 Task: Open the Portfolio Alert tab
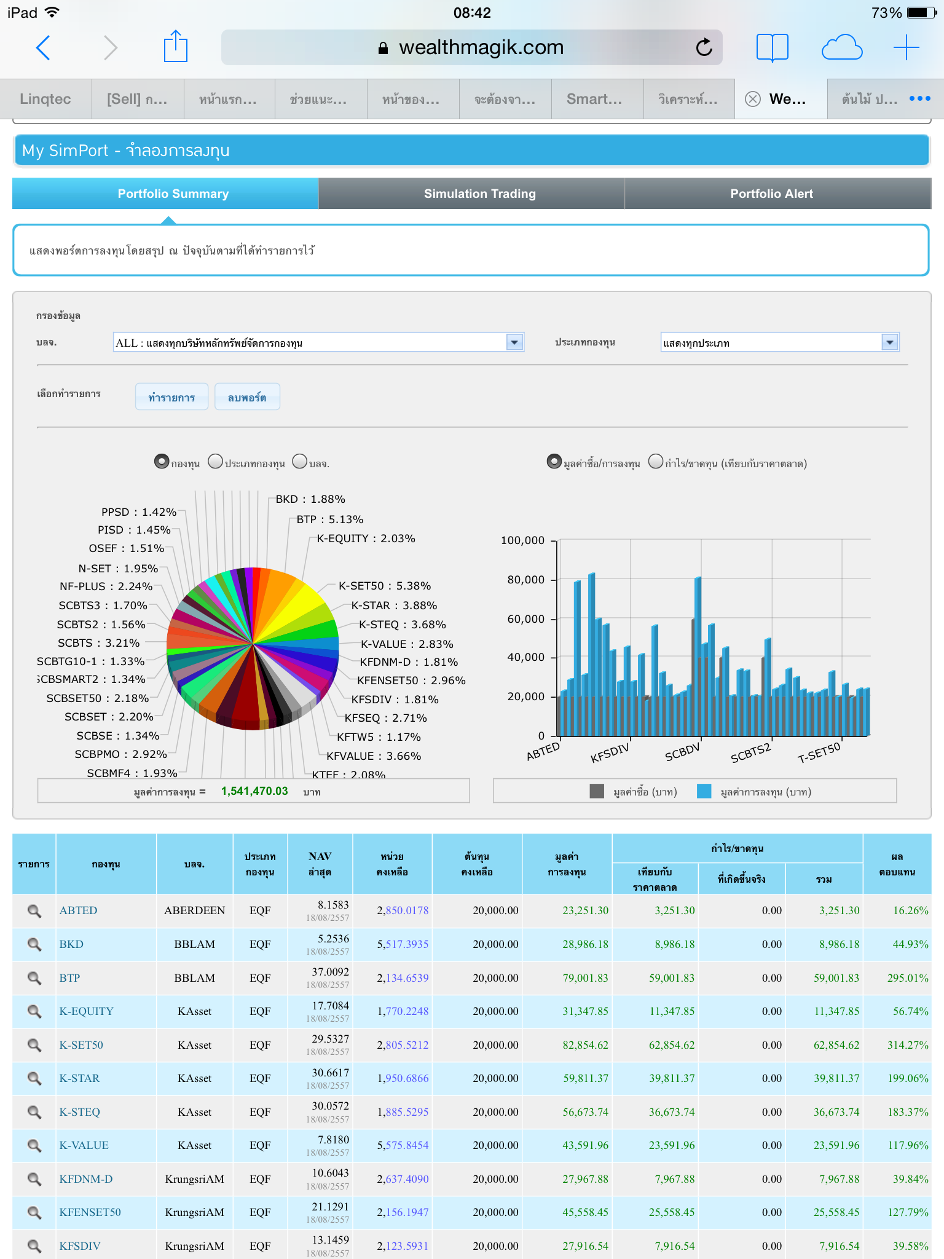[x=771, y=194]
